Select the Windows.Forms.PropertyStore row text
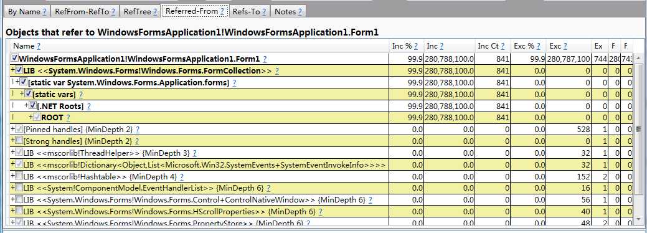The image size is (647, 233). click(164, 223)
